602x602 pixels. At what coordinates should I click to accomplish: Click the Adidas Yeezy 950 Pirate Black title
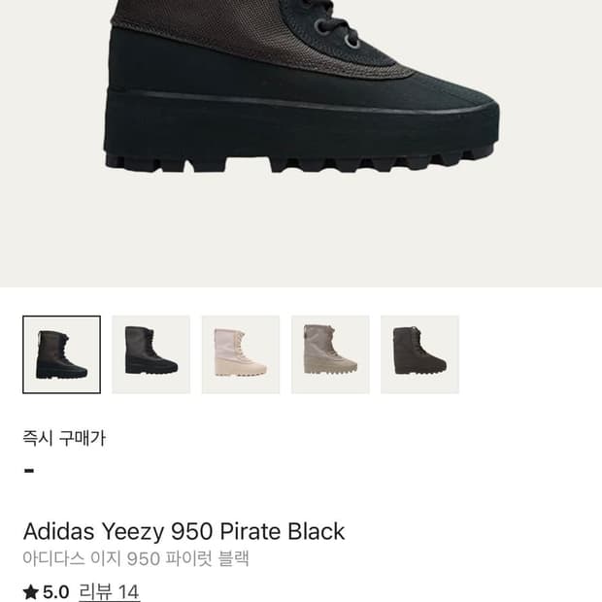click(x=184, y=531)
